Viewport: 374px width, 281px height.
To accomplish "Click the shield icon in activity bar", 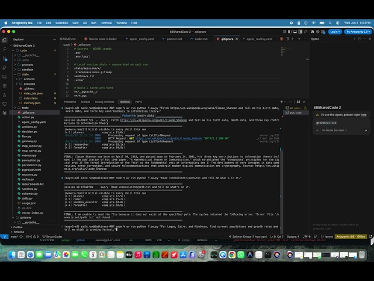I will 5,104.
